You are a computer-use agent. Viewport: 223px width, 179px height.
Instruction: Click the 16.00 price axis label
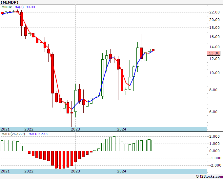click(214, 37)
